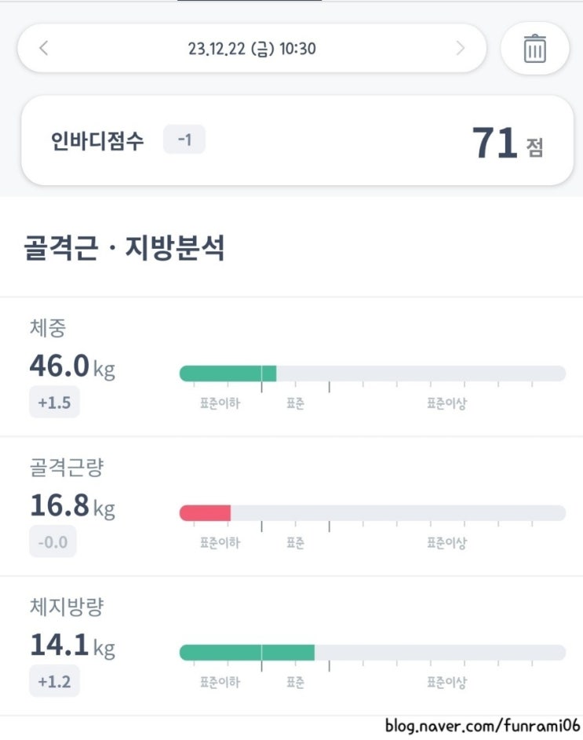
Task: Go to next measurement with right chevron
Action: (x=460, y=48)
